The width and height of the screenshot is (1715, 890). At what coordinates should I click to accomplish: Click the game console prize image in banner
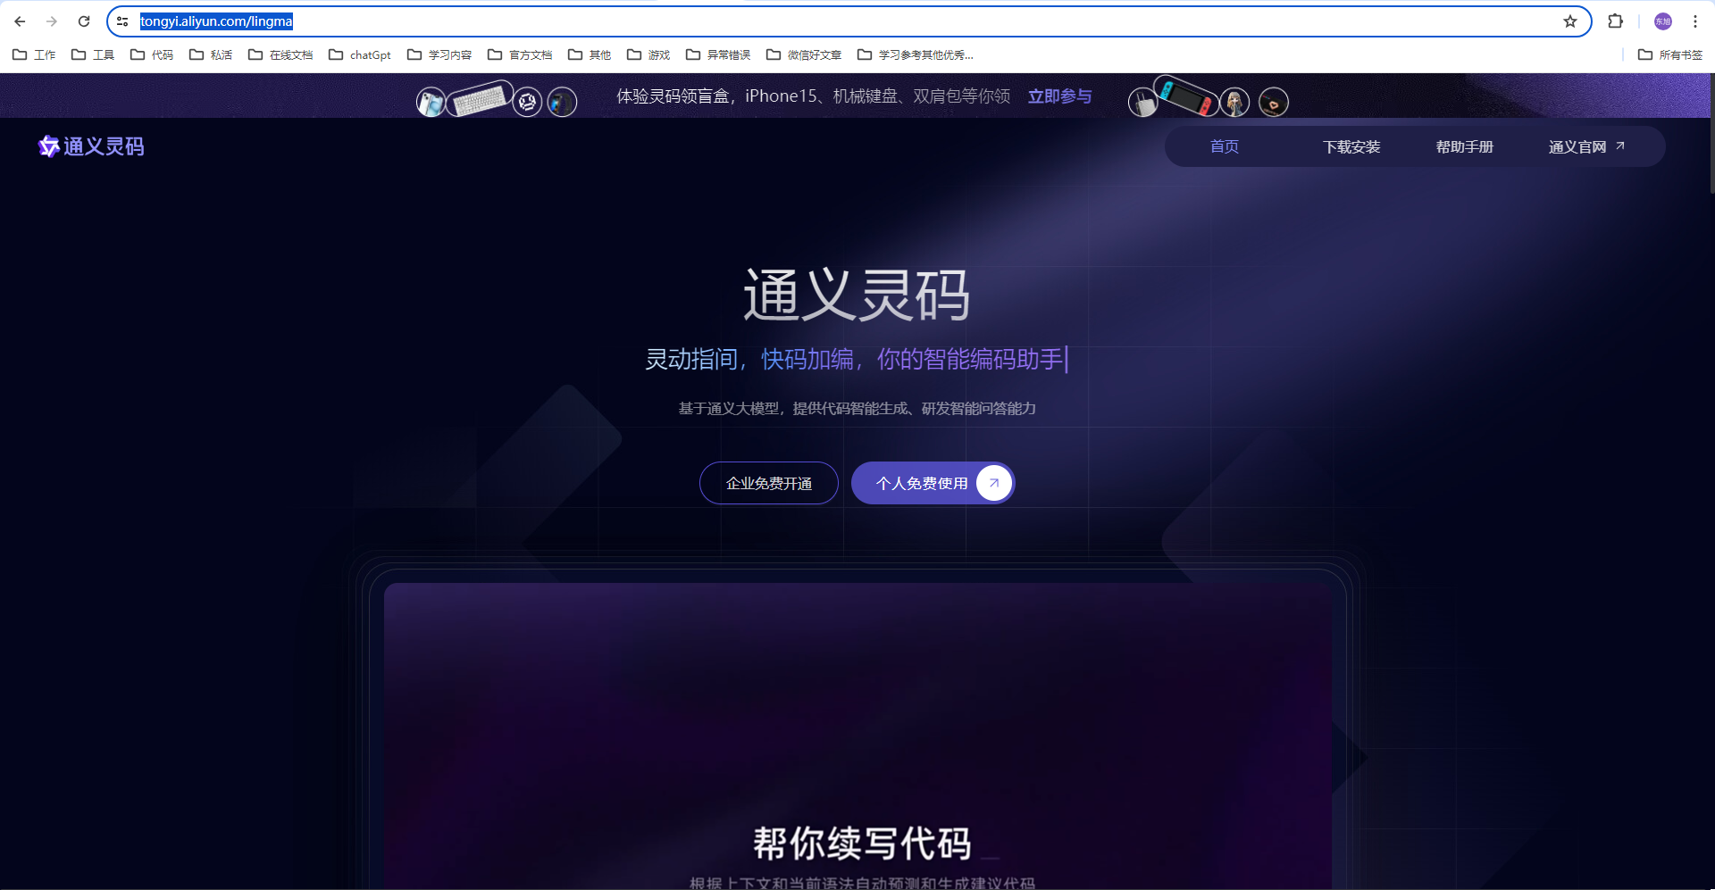1185,96
